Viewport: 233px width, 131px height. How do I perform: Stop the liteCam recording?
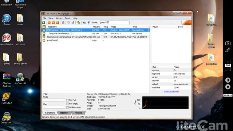(x=228, y=87)
